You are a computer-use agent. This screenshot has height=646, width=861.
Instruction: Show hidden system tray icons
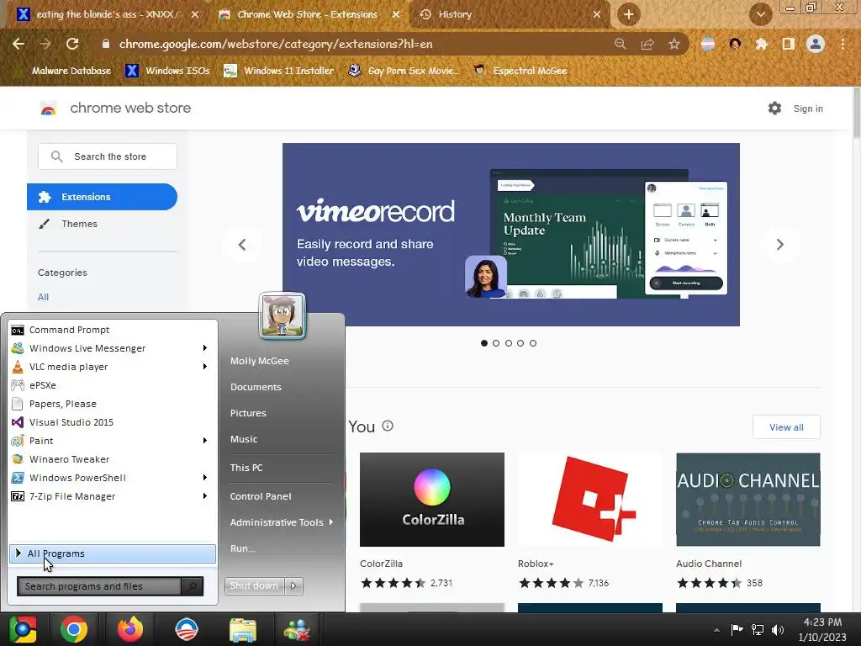(x=716, y=630)
